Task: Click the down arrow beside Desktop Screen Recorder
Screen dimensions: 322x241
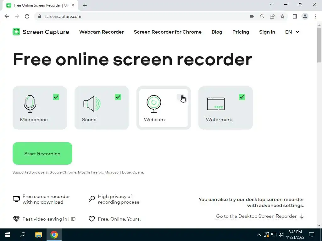Action: 302,217
